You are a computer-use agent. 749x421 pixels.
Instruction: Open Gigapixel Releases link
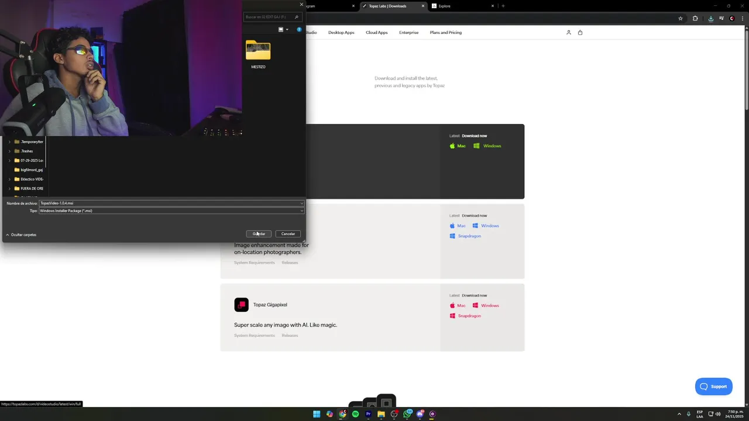click(x=290, y=335)
